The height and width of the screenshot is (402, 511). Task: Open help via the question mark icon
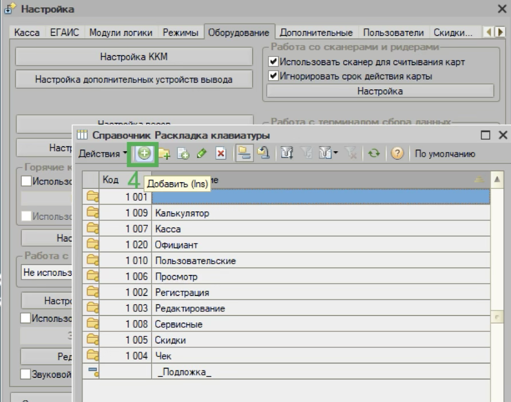click(x=396, y=153)
